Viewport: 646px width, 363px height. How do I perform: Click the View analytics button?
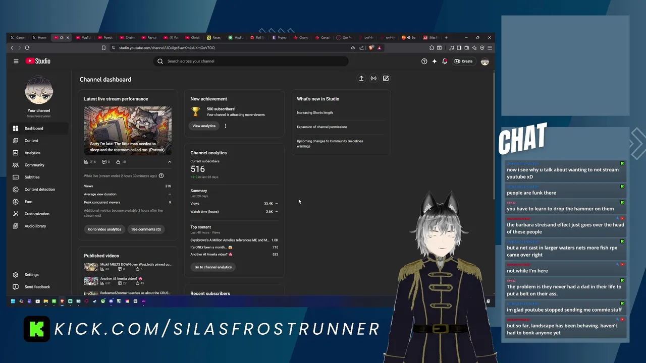204,126
